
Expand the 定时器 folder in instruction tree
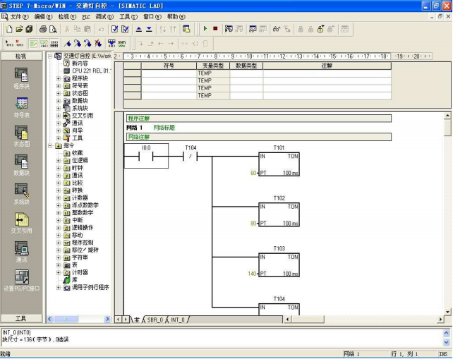tap(59, 272)
